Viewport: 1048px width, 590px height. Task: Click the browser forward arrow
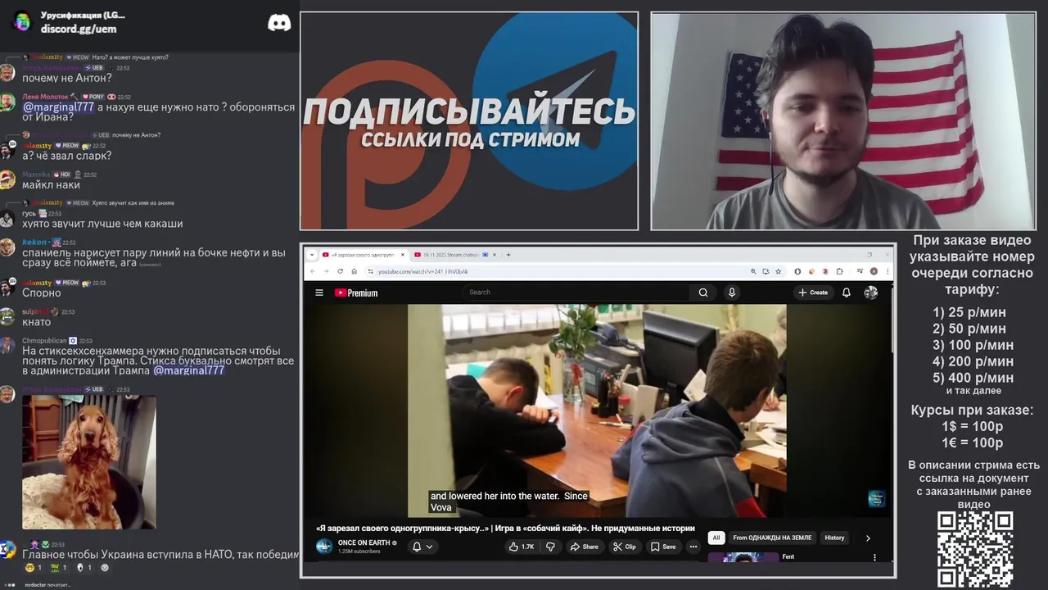(x=326, y=271)
